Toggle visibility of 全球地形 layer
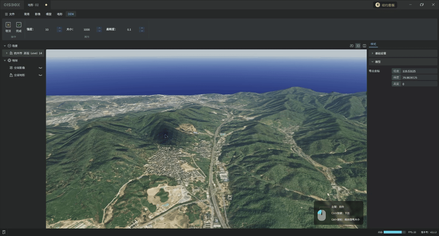The image size is (439, 236). coord(41,75)
